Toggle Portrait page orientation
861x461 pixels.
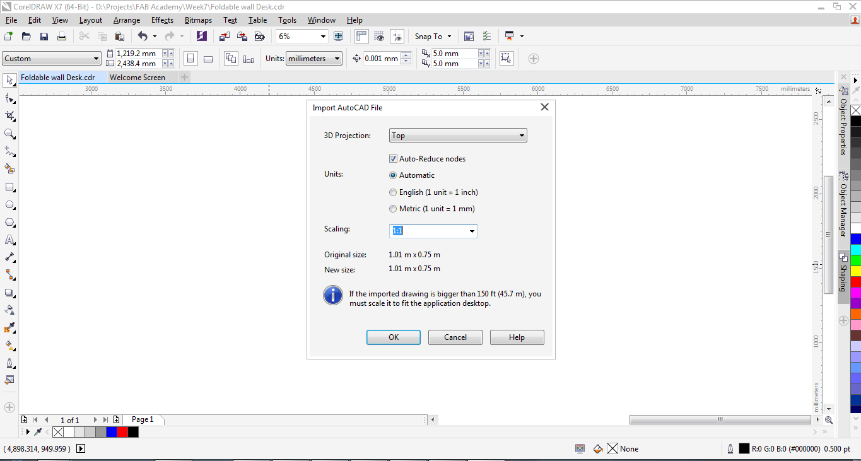pos(190,59)
